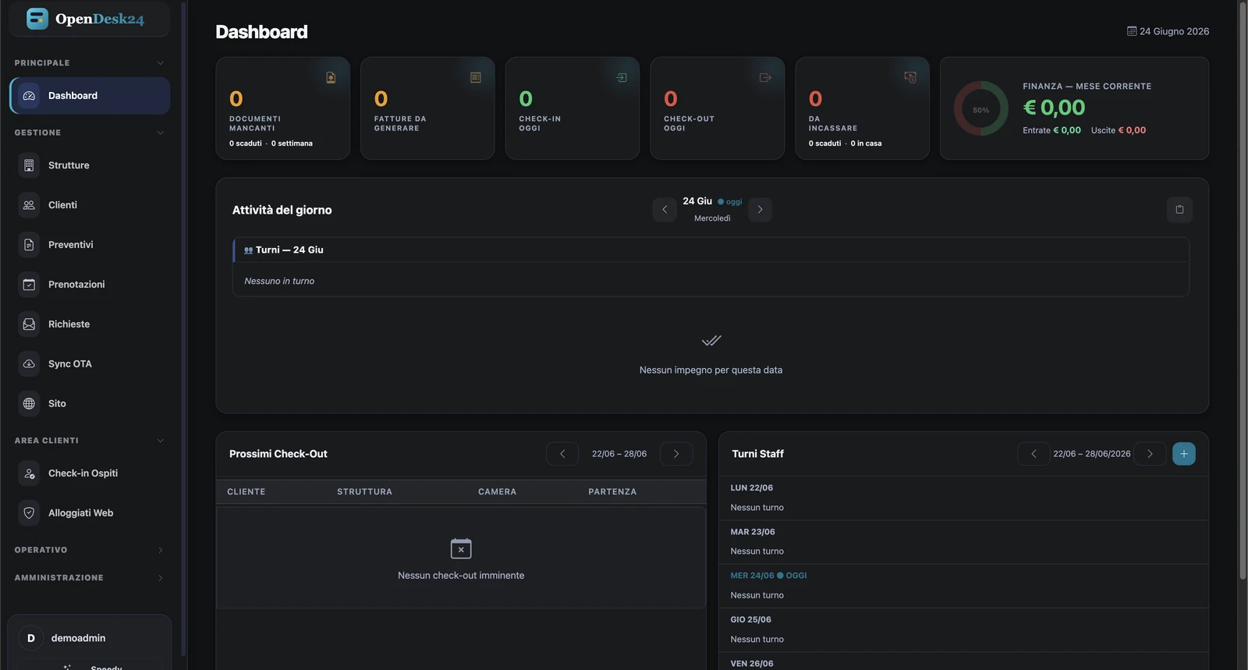Image resolution: width=1248 pixels, height=670 pixels.
Task: Open Preventivi document icon in sidebar
Action: point(29,245)
